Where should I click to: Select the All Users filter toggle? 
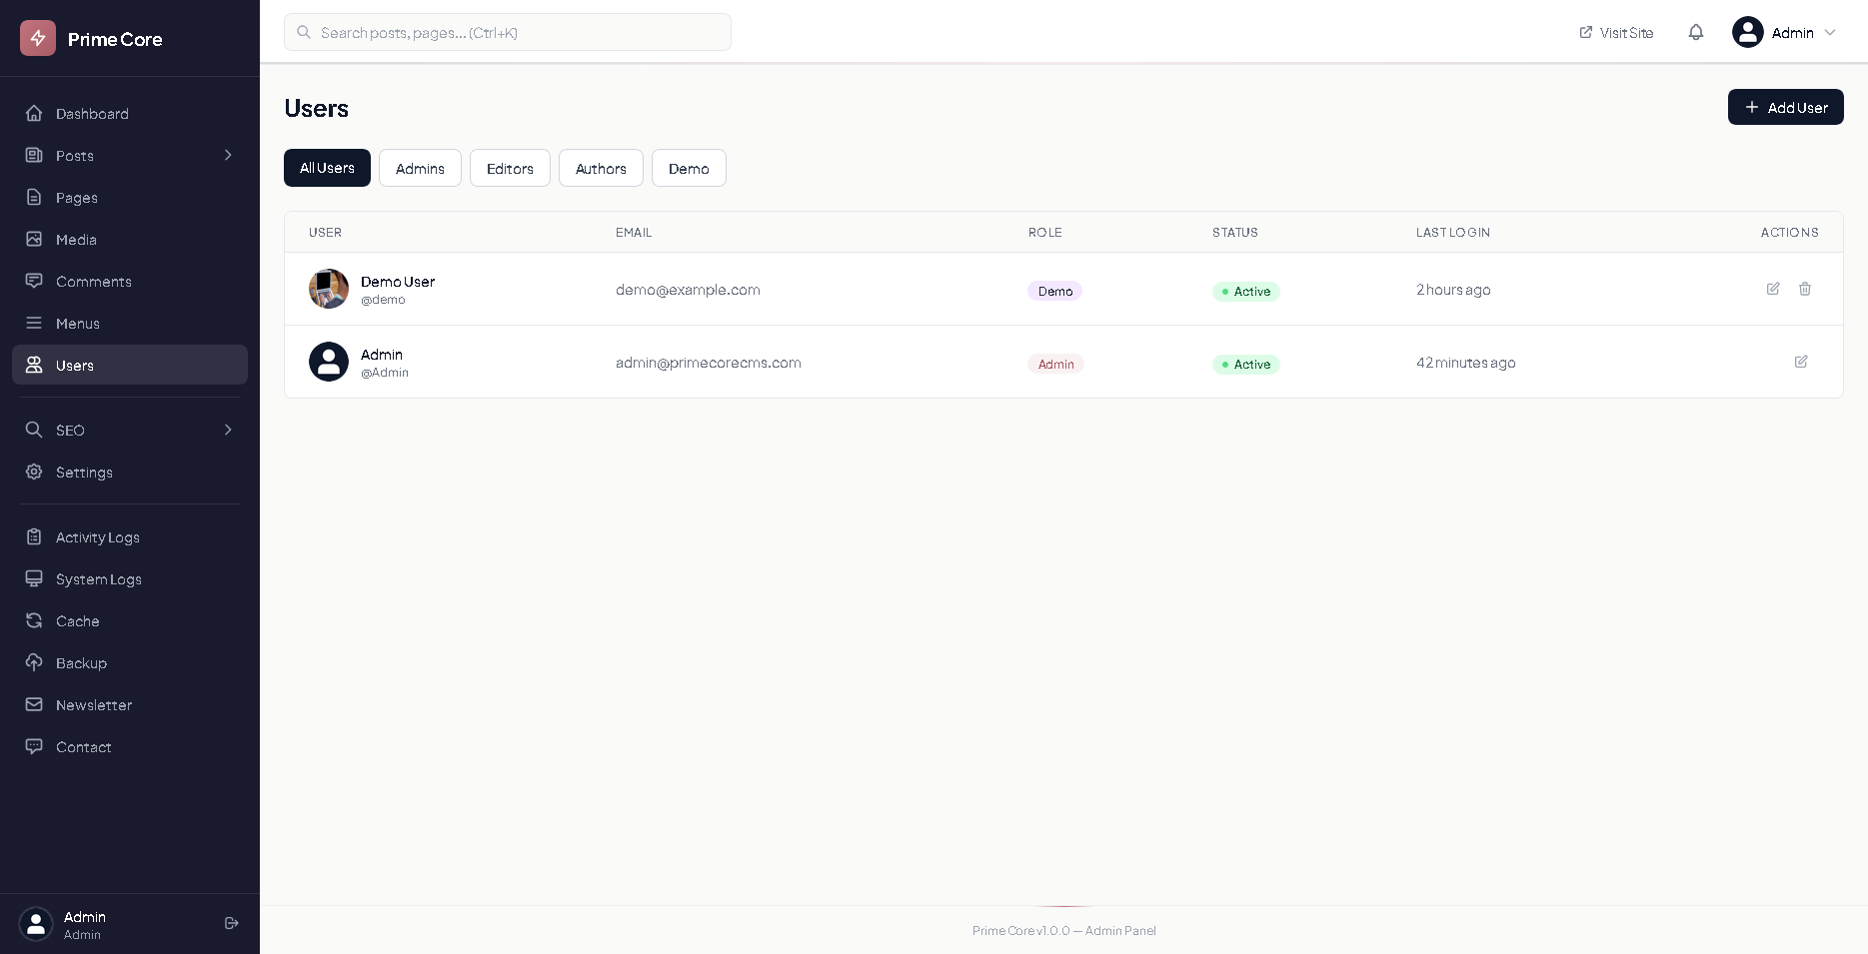click(327, 168)
